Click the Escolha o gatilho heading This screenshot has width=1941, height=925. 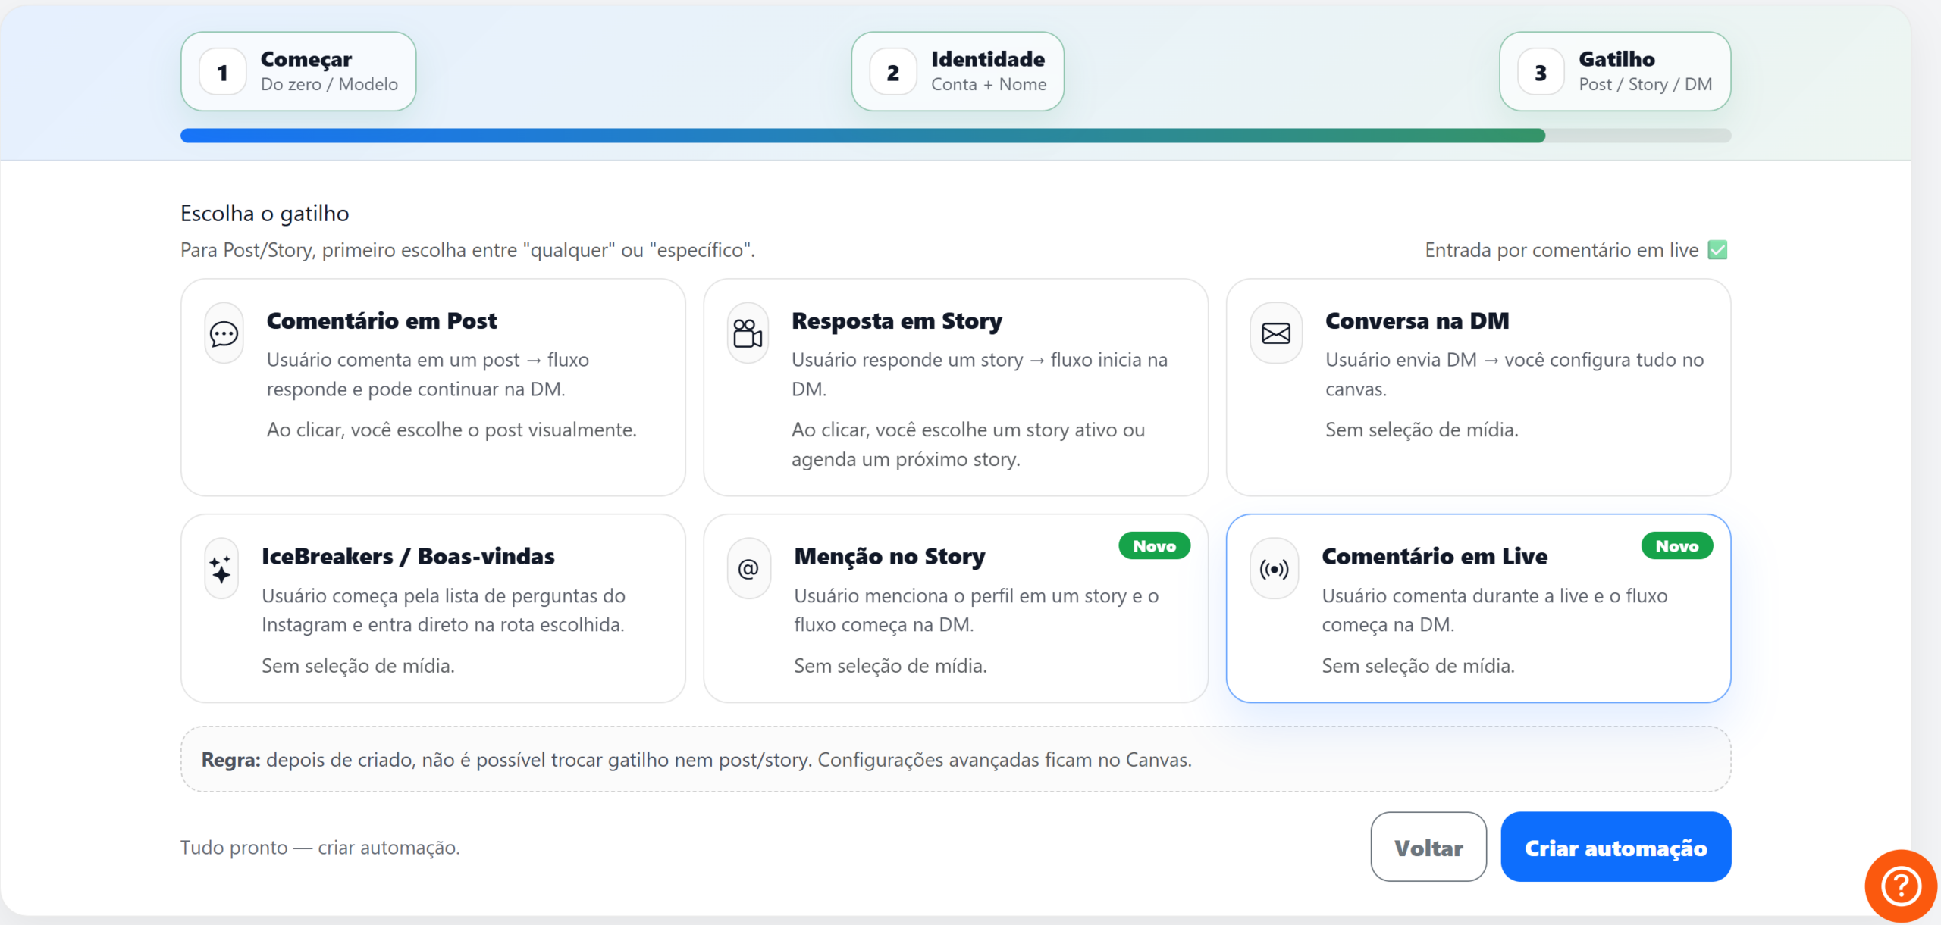(265, 214)
